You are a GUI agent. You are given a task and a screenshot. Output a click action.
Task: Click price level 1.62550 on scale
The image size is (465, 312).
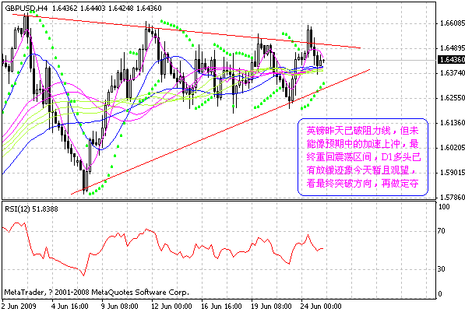(453, 97)
